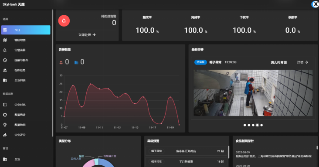Select the last carousel dot indicator

261,125
